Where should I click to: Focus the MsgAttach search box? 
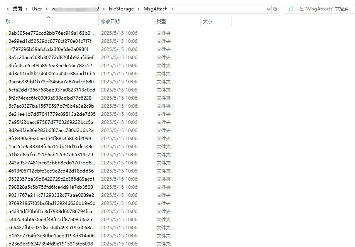click(x=319, y=9)
